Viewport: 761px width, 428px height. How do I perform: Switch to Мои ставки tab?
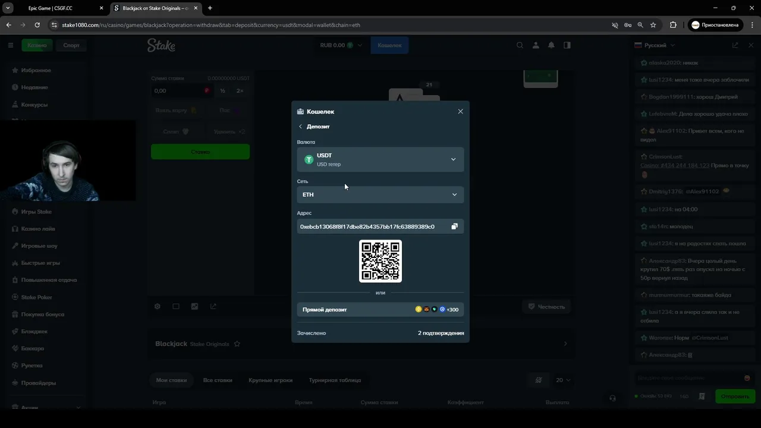coord(171,380)
